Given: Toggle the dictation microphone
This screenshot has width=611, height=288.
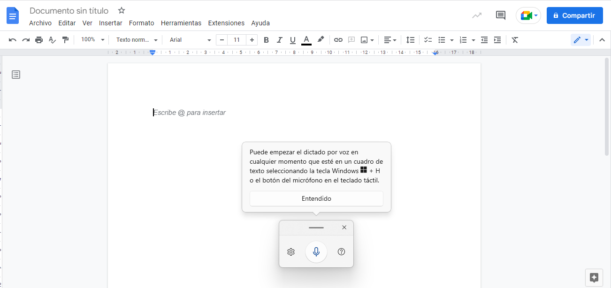Looking at the screenshot, I should tap(316, 252).
